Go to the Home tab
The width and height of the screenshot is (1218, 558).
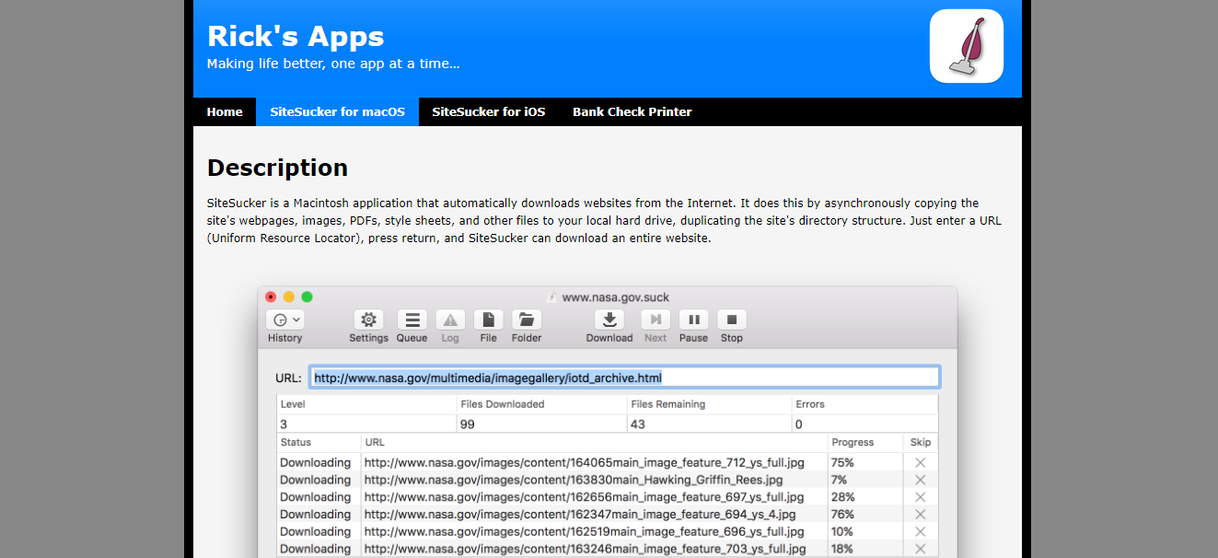coord(225,111)
